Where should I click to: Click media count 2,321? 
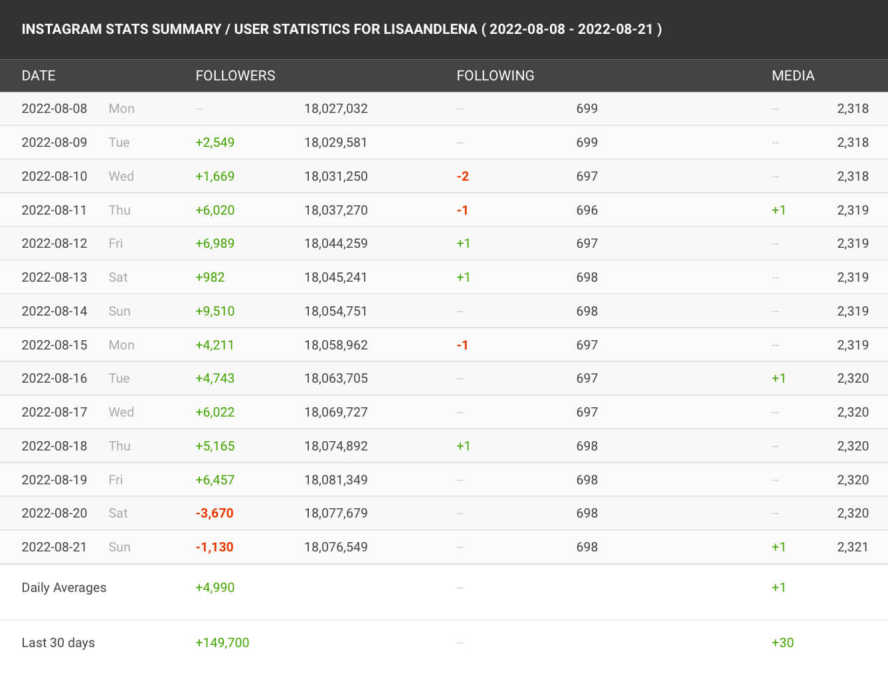(853, 547)
